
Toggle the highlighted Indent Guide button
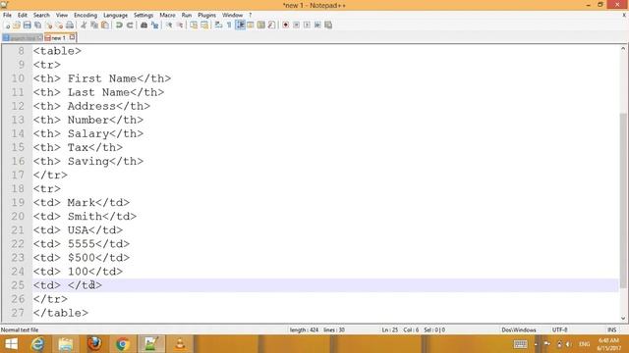click(240, 25)
